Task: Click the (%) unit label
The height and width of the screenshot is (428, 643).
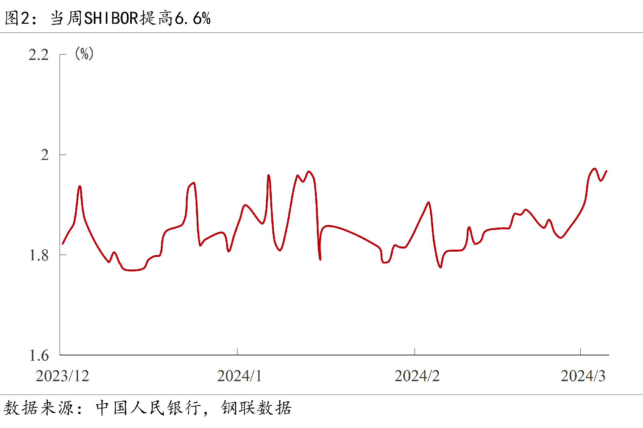Action: (84, 54)
